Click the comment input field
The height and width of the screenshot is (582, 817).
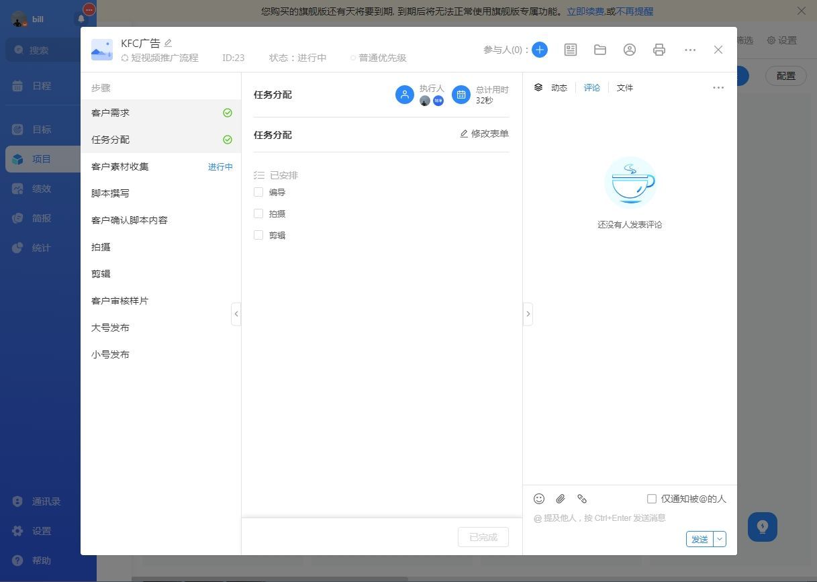630,518
